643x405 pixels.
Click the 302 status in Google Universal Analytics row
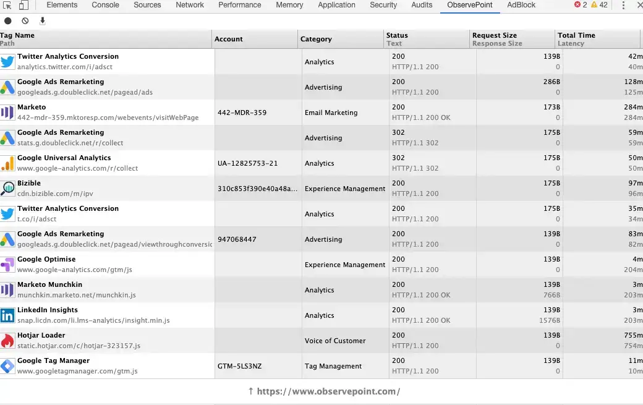[x=398, y=158]
